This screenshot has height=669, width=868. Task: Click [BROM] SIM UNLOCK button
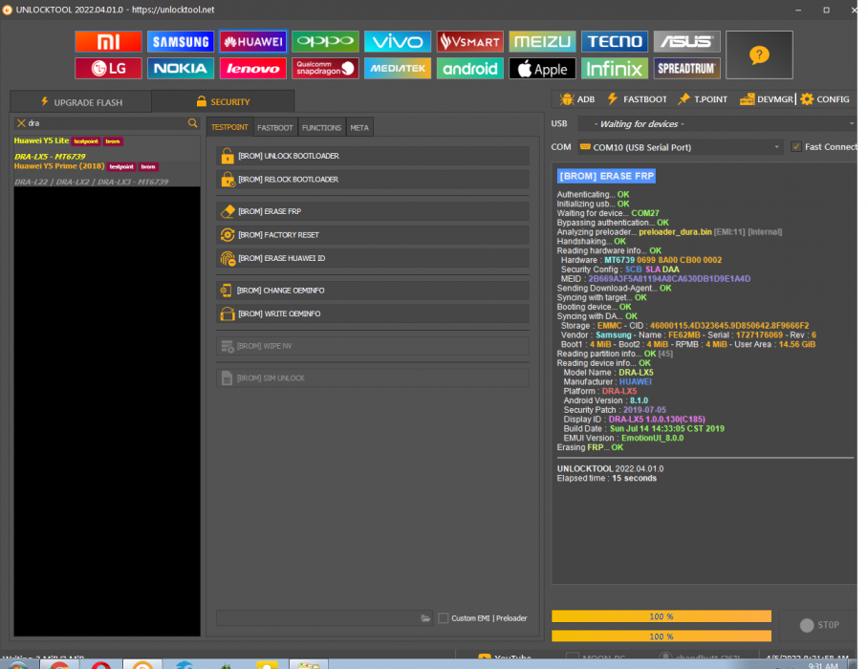373,378
